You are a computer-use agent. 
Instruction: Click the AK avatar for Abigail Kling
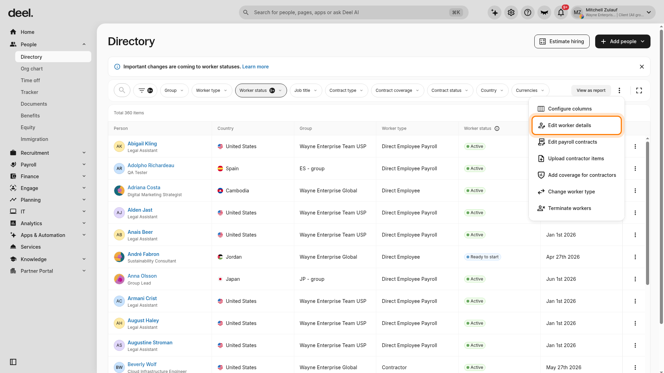click(119, 146)
